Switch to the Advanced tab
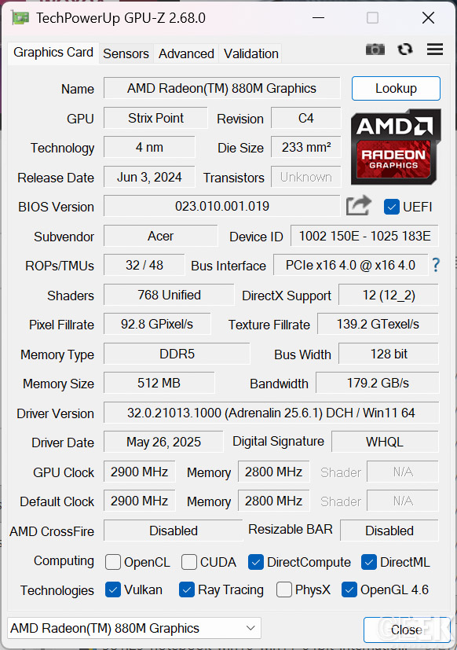Screen dimensions: 457x650 click(x=186, y=53)
